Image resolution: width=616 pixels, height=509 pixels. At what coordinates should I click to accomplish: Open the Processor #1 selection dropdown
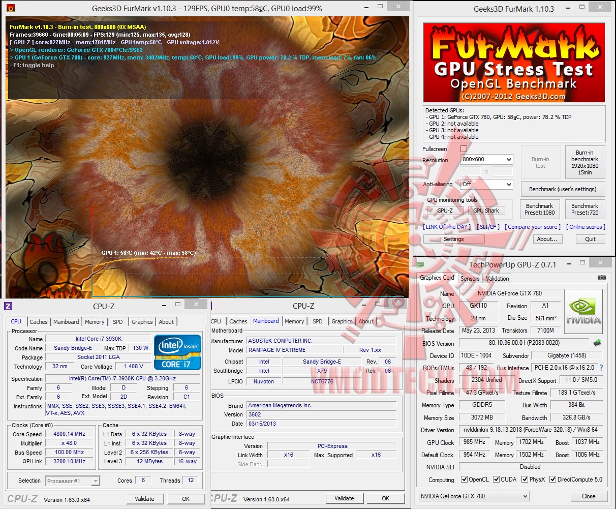point(73,481)
